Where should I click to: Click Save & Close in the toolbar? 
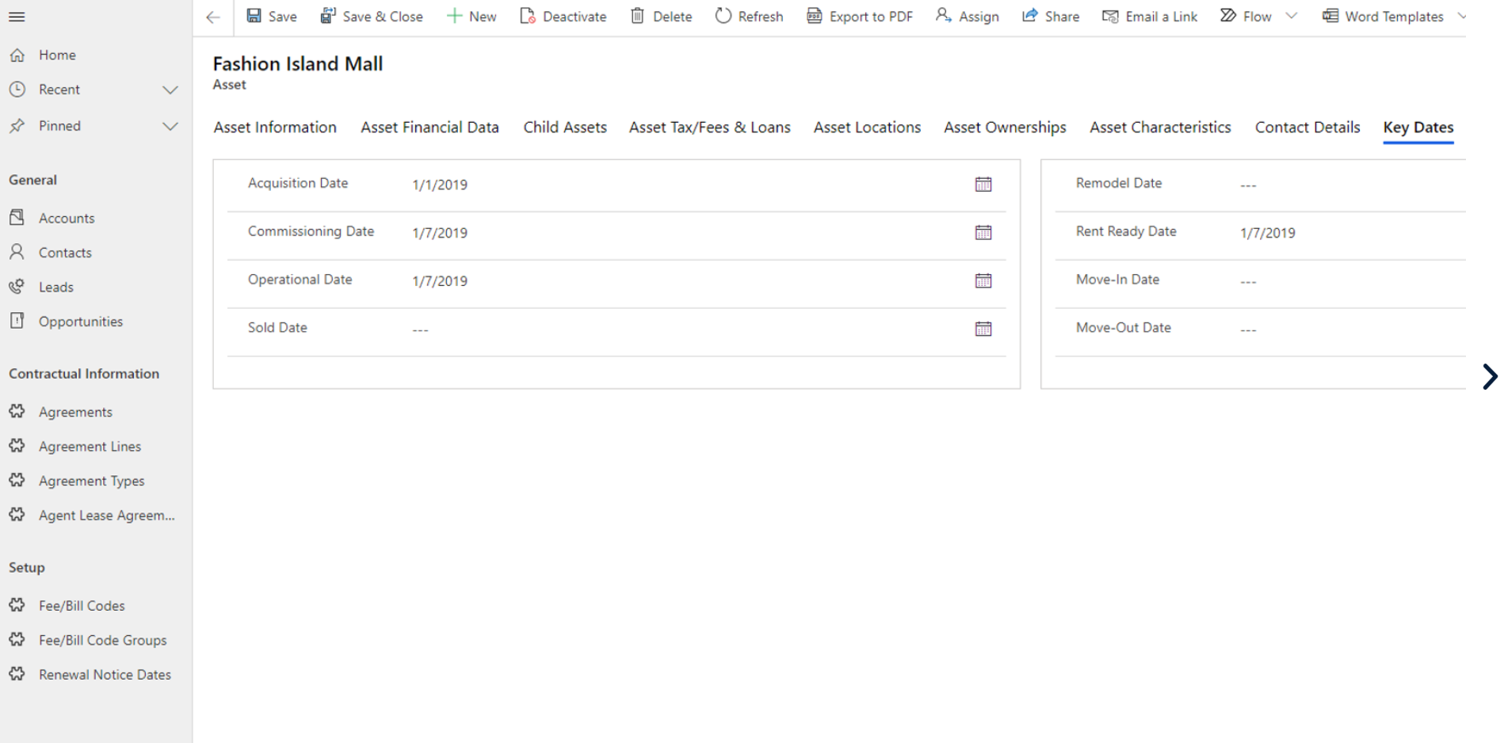[x=372, y=16]
